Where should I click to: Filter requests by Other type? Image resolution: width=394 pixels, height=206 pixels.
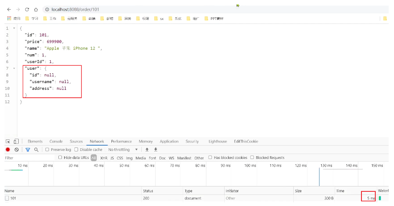pos(199,158)
